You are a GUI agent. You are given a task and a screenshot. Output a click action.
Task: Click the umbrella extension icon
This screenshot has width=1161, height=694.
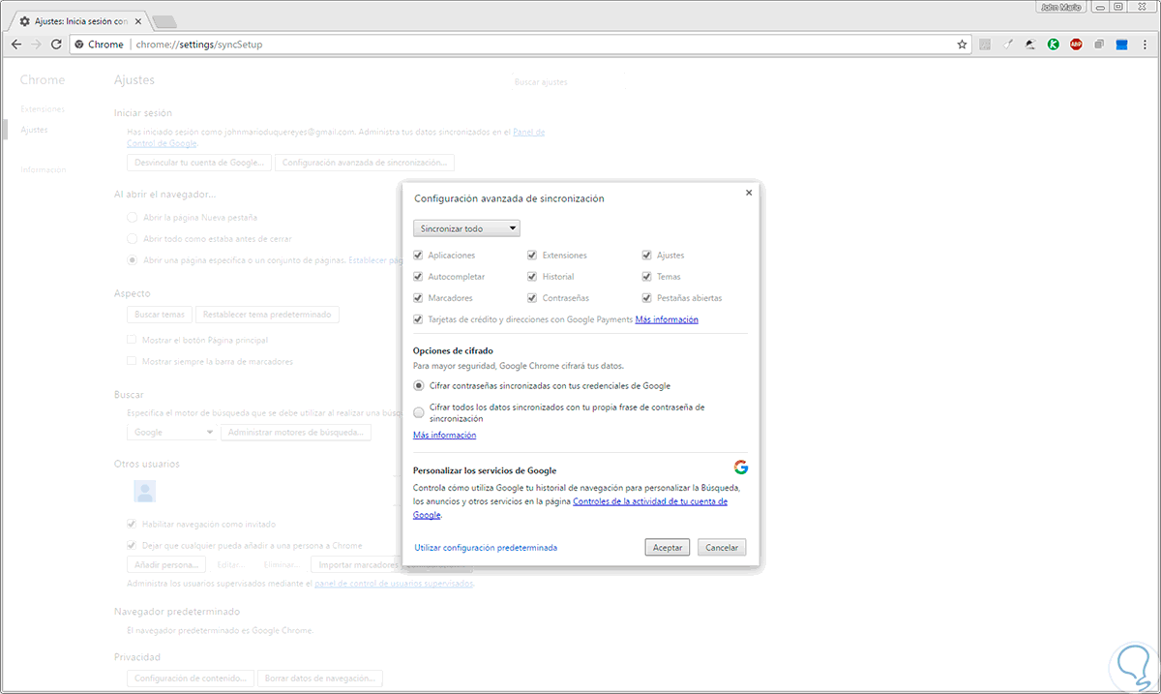(x=1031, y=45)
